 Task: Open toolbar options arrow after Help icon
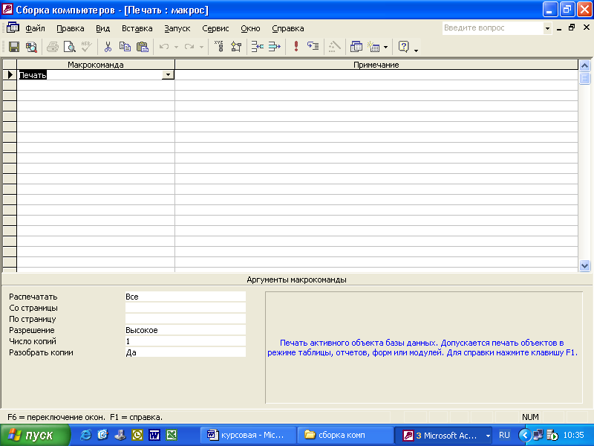(416, 49)
